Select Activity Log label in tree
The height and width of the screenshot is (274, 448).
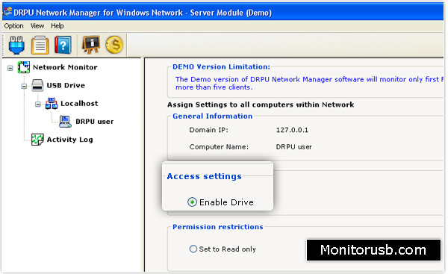pos(69,140)
